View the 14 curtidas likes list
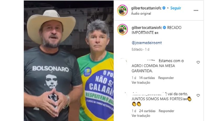This screenshot has width=216, height=121. [x=147, y=78]
